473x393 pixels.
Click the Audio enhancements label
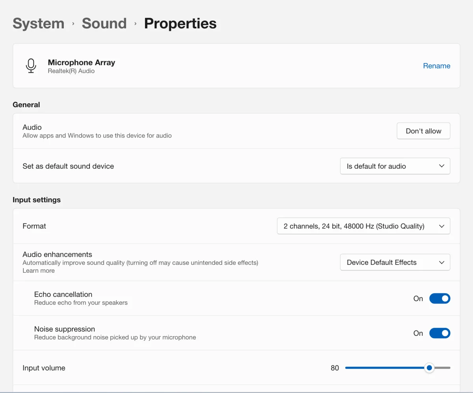coord(57,254)
